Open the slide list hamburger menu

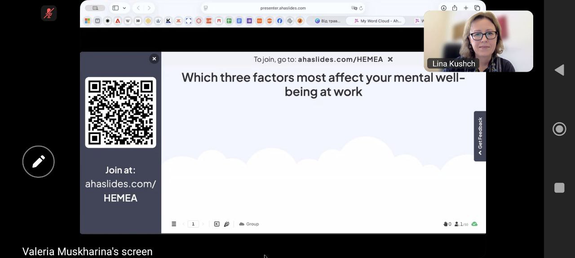(174, 224)
